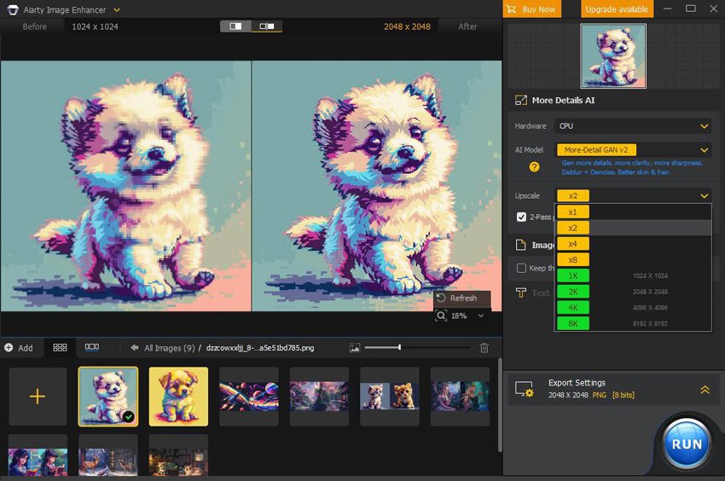Click the All Images (9) breadcrumb
Viewport: 725px width, 481px height.
(x=169, y=348)
